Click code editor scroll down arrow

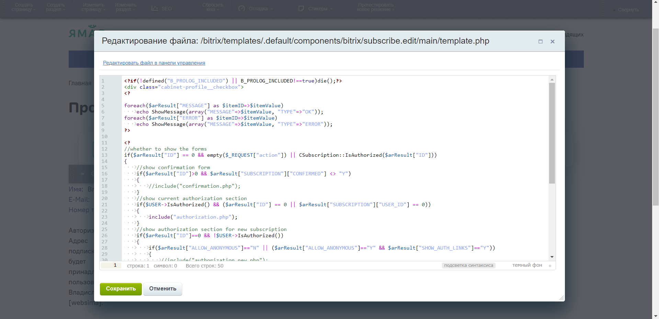[552, 257]
